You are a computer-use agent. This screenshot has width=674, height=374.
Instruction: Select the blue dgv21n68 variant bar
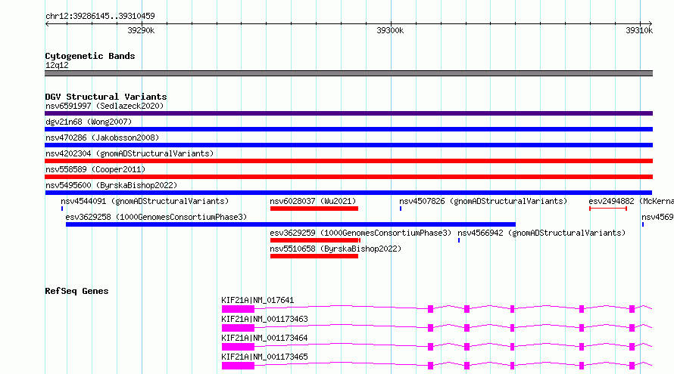[x=348, y=129]
